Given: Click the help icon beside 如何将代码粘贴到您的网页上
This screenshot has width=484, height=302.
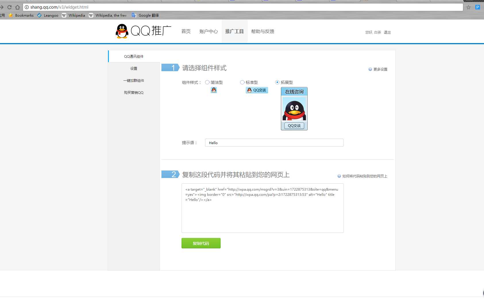Looking at the screenshot, I should coord(339,176).
